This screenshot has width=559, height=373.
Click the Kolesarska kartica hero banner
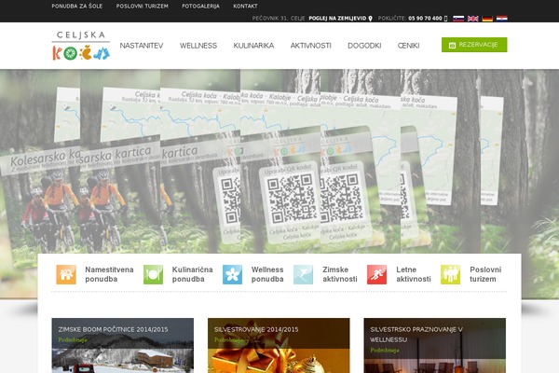279,160
